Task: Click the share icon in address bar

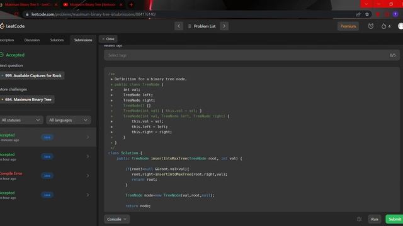Action: coord(358,14)
